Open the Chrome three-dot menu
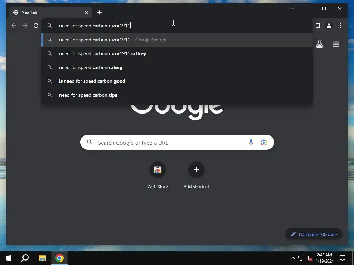The width and height of the screenshot is (354, 265). click(340, 26)
